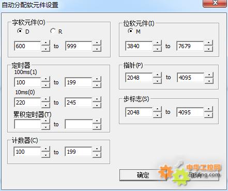This screenshot has height=191, width=228.
Task: Select the R word device radio button
Action: [x=53, y=31]
